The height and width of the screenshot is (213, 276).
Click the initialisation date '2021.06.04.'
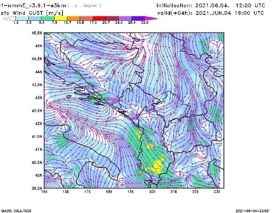(212, 6)
